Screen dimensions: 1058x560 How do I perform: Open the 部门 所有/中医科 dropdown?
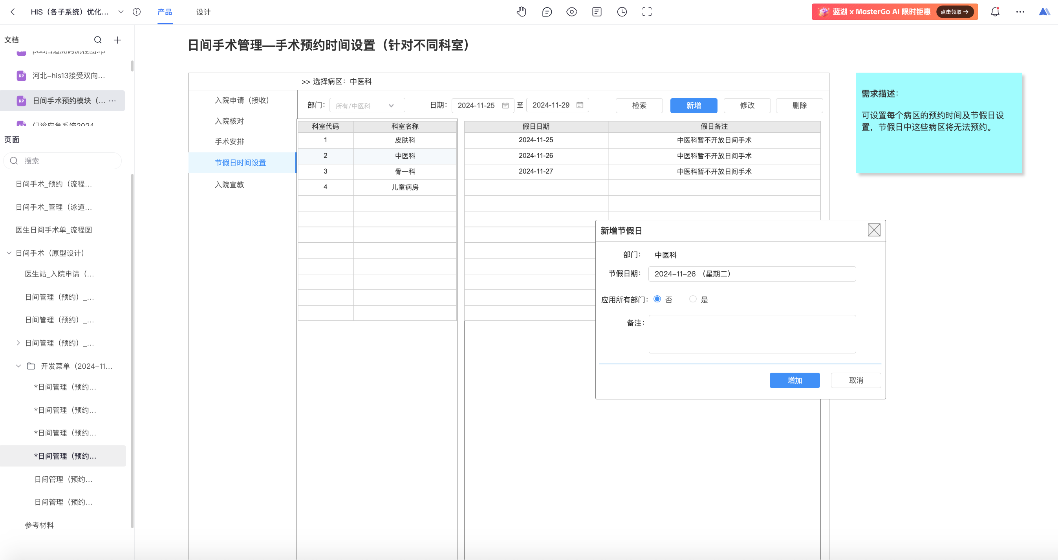tap(367, 106)
